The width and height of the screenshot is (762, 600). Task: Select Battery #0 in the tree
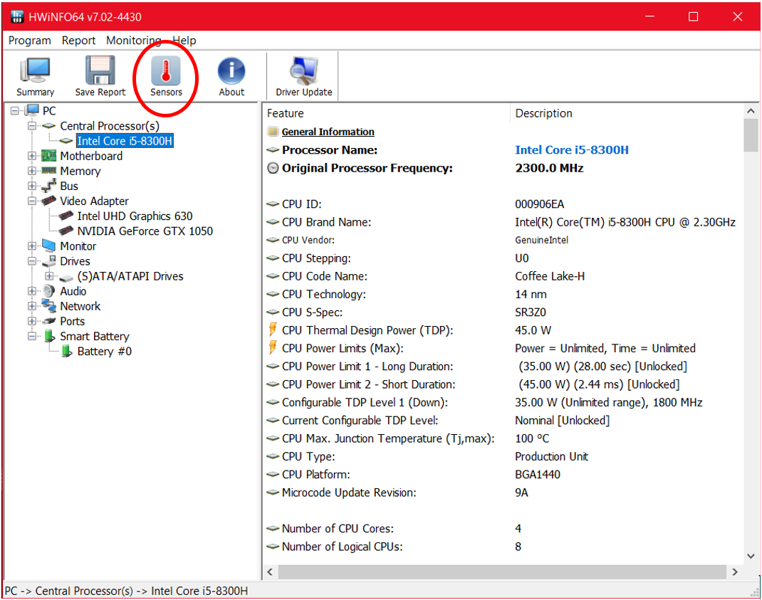click(104, 352)
